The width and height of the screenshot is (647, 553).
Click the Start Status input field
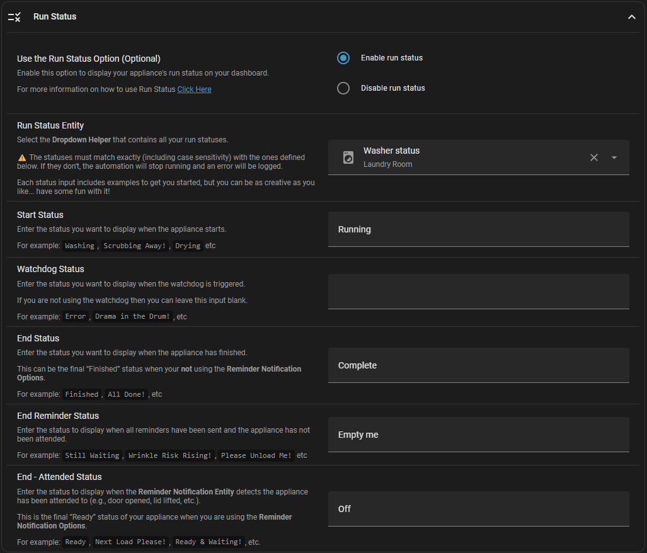point(478,229)
